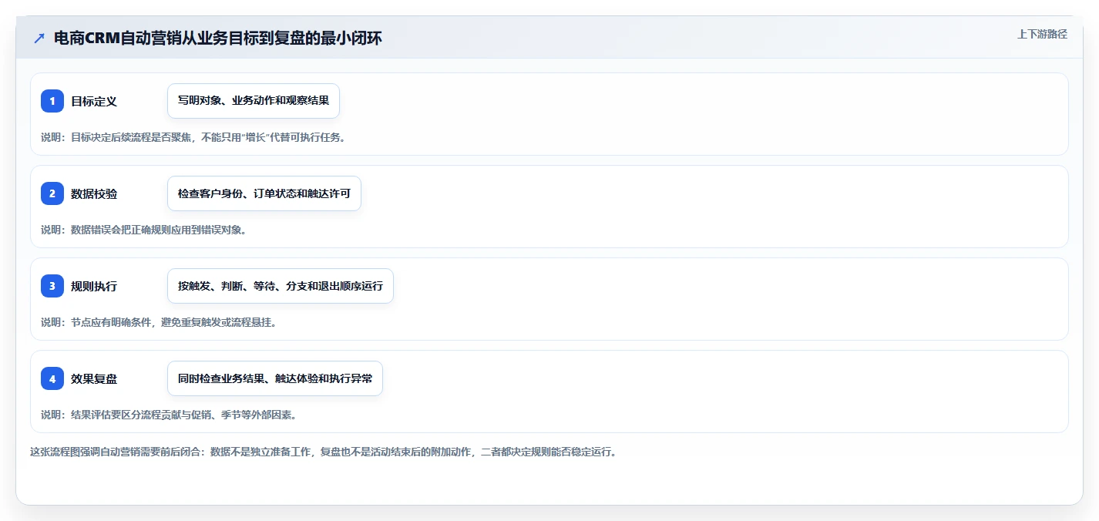Image resolution: width=1099 pixels, height=521 pixels.
Task: Click the 目标定义 step title
Action: pos(94,101)
